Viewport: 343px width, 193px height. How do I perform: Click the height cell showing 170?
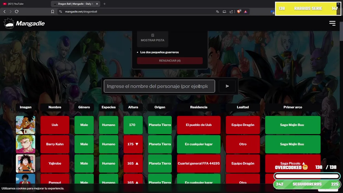point(133,125)
